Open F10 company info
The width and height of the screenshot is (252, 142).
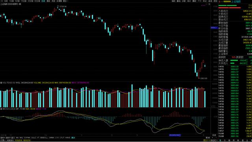point(199,1)
